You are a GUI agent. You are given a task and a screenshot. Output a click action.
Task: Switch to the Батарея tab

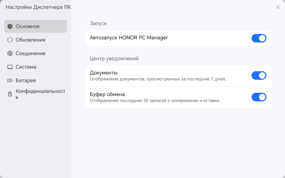26,80
